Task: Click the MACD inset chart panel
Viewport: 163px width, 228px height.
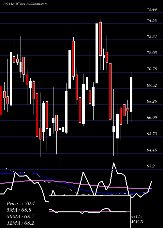Action: 90,212
